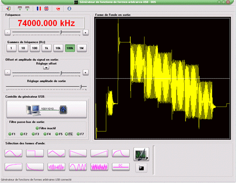The height and width of the screenshot is (183, 236).
Task: Expand the Réglage offset dropdown arrow
Action: 46,67
